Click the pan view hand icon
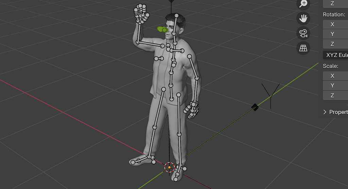The height and width of the screenshot is (189, 348). pos(303,18)
